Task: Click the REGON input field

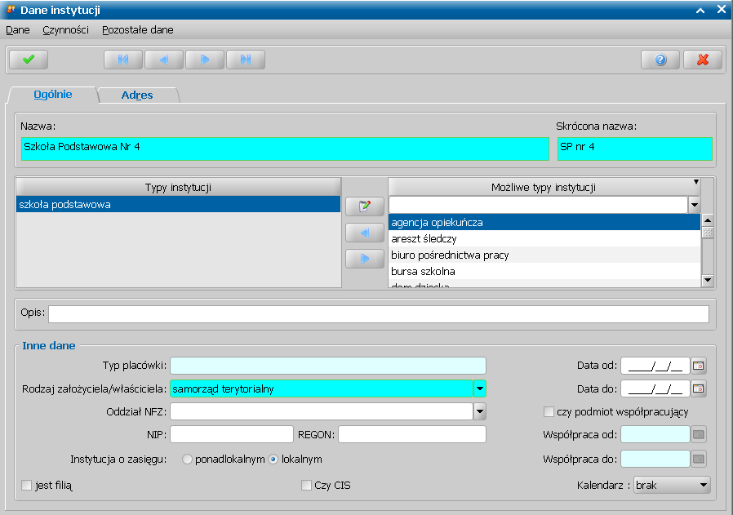Action: (412, 435)
